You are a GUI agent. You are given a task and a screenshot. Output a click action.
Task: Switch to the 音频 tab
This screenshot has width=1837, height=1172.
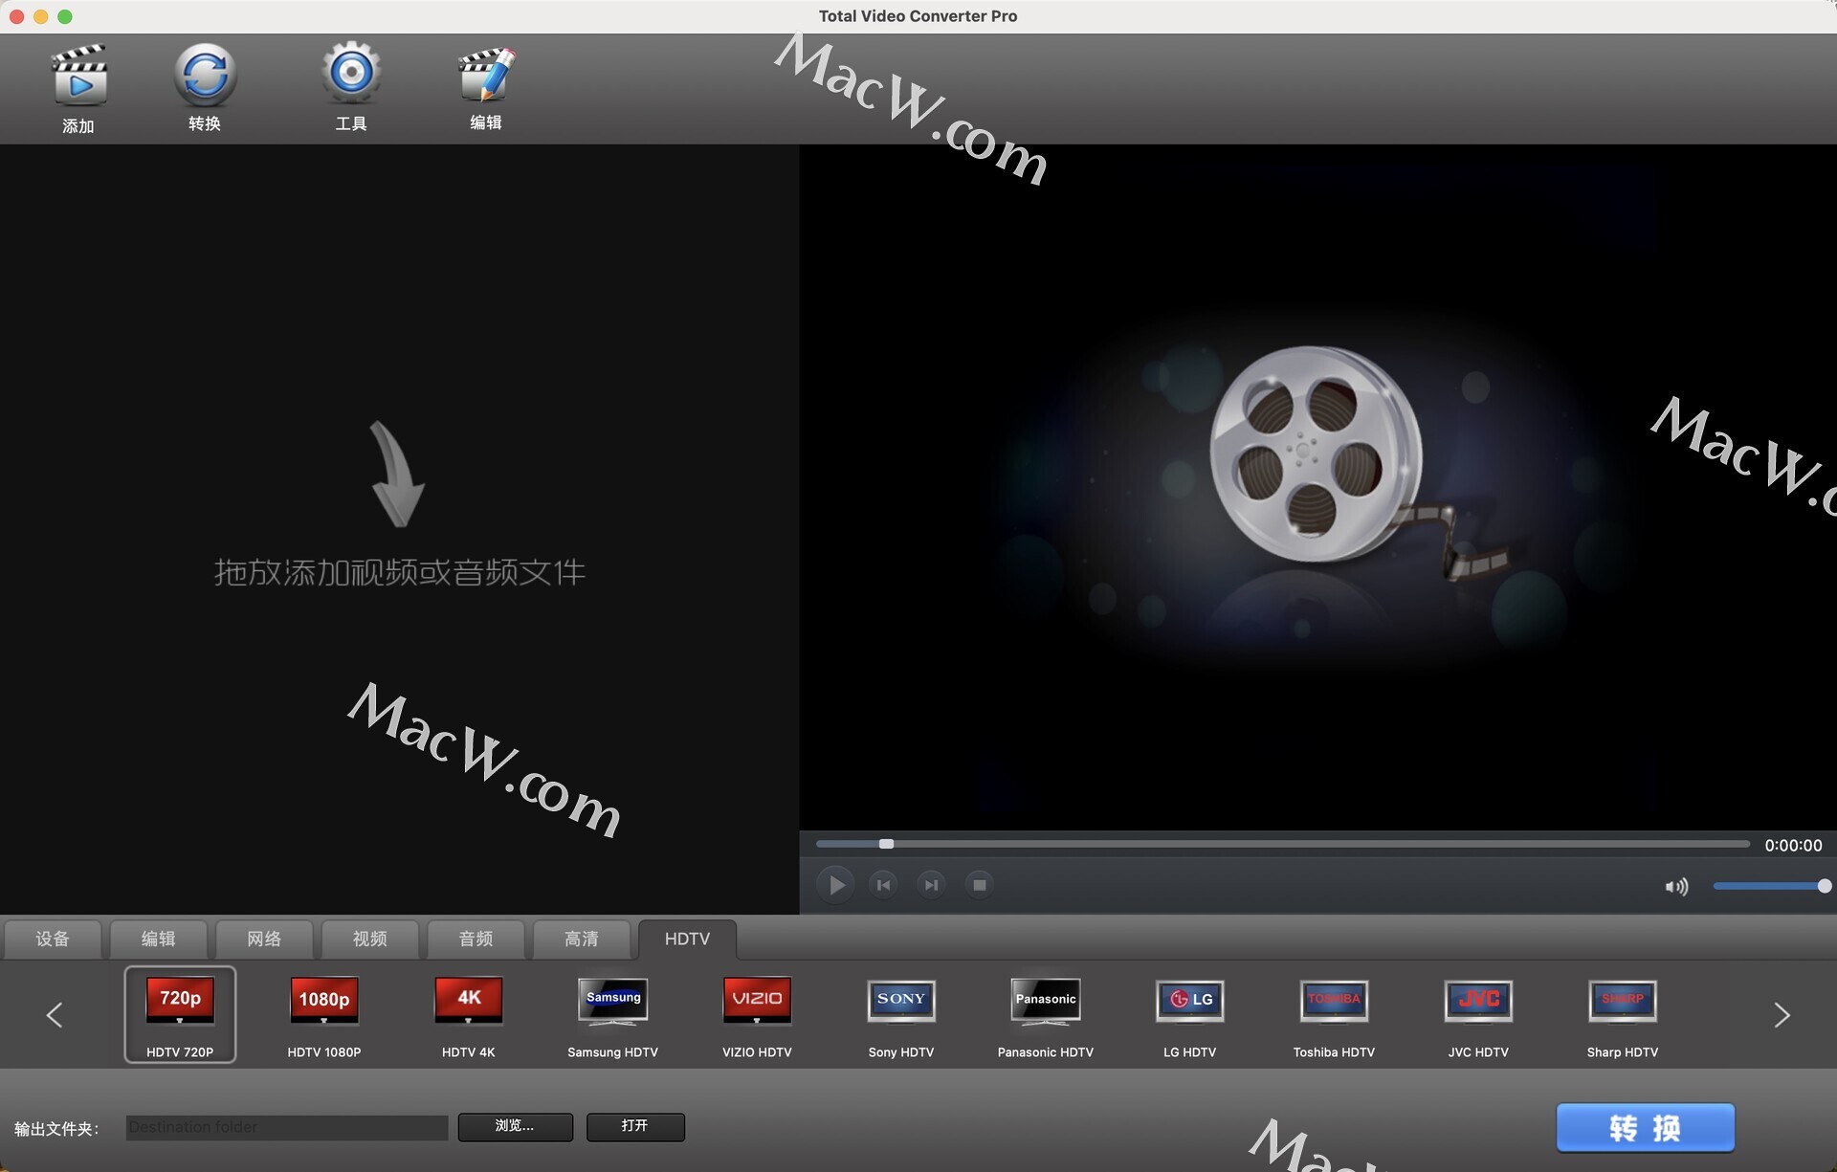coord(476,940)
